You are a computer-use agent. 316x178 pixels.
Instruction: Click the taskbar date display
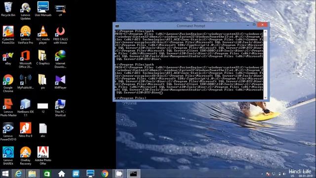[x=305, y=176]
